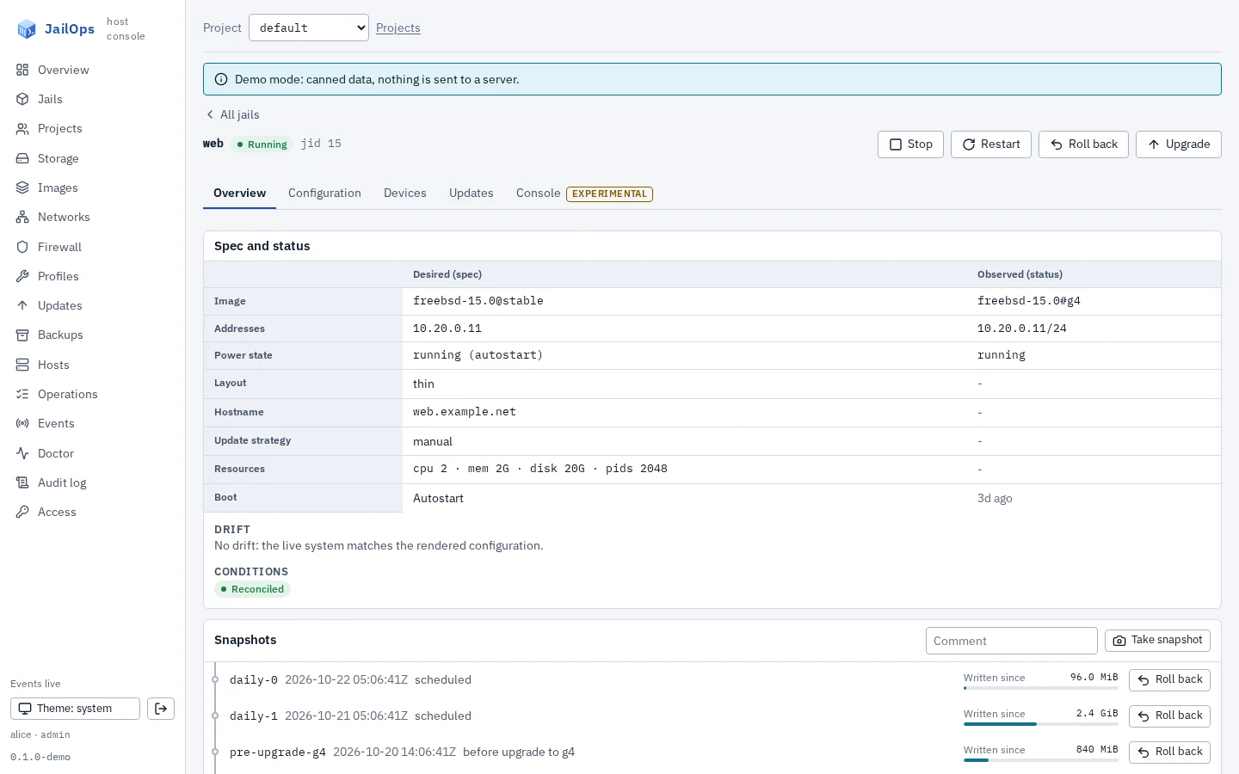Click the Running status badge
The image size is (1239, 774).
pyautogui.click(x=262, y=144)
